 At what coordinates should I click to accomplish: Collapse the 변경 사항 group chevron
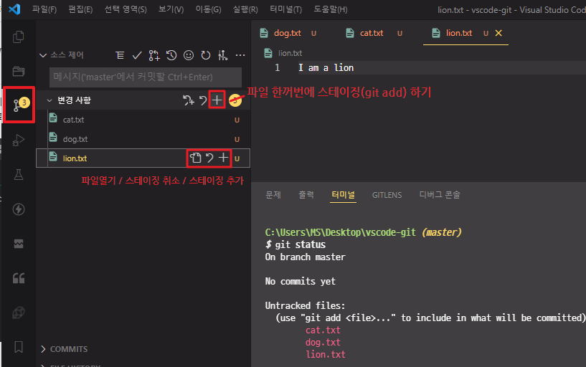(49, 100)
